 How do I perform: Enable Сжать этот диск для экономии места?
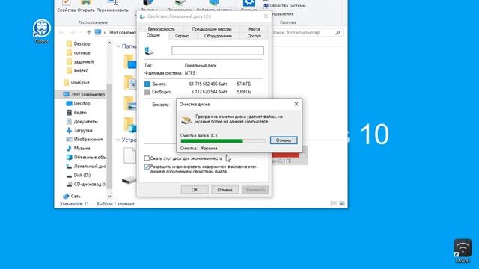tap(147, 158)
